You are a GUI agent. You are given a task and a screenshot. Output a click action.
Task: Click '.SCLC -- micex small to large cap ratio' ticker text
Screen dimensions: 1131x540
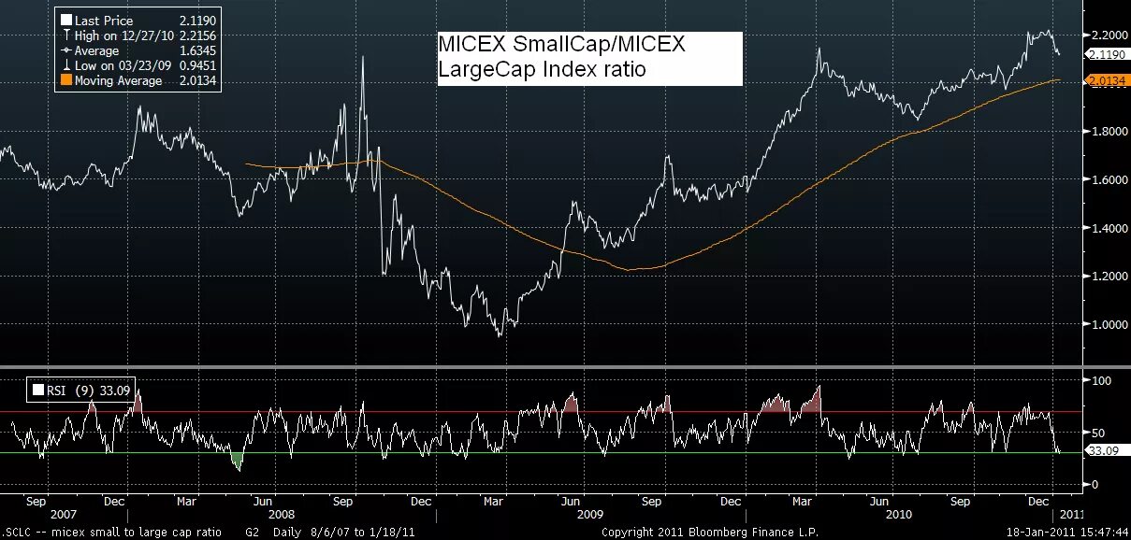tap(111, 532)
